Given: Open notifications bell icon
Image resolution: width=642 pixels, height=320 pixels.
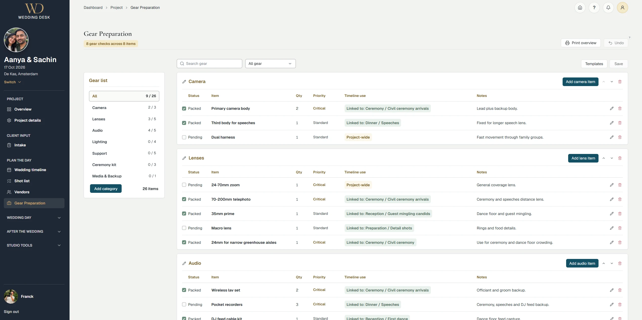Looking at the screenshot, I should 608,8.
